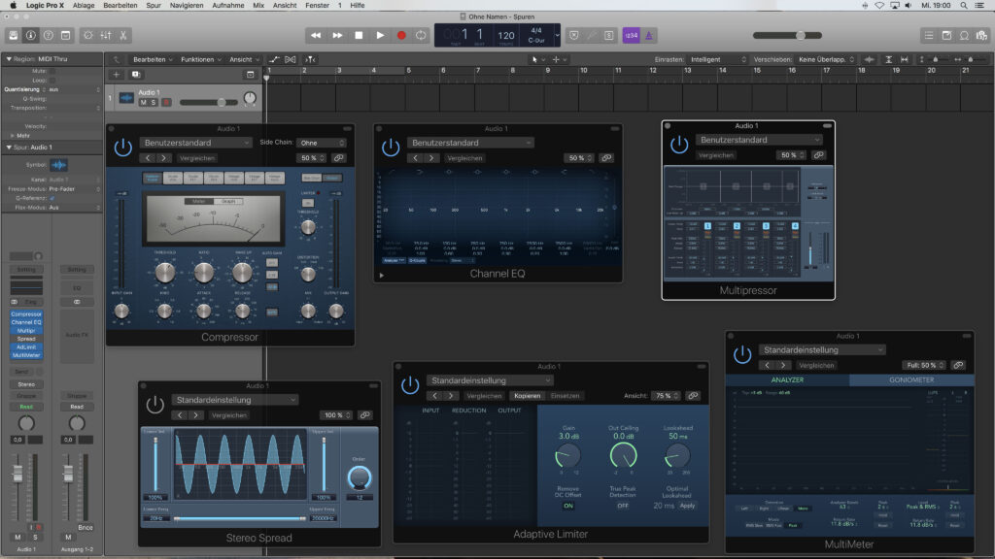
Task: Open the Note Pads icon
Action: [x=946, y=36]
